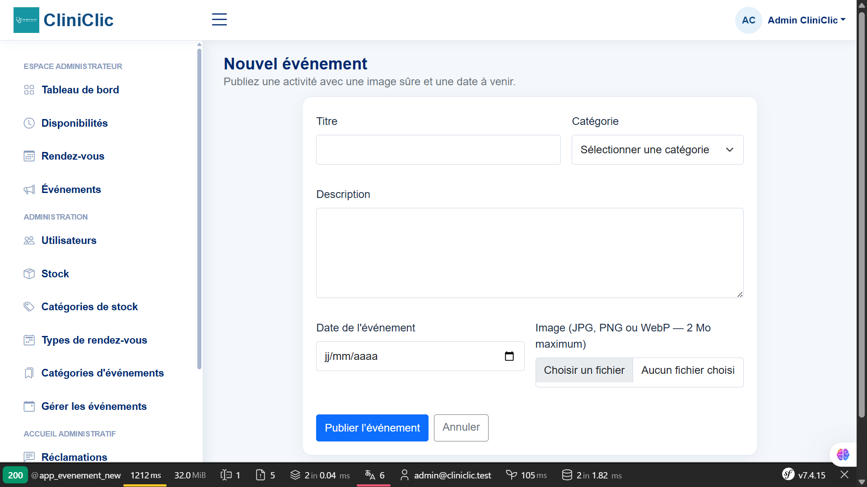Viewport: 867px width, 487px height.
Task: Click inside the Description textarea
Action: point(530,253)
